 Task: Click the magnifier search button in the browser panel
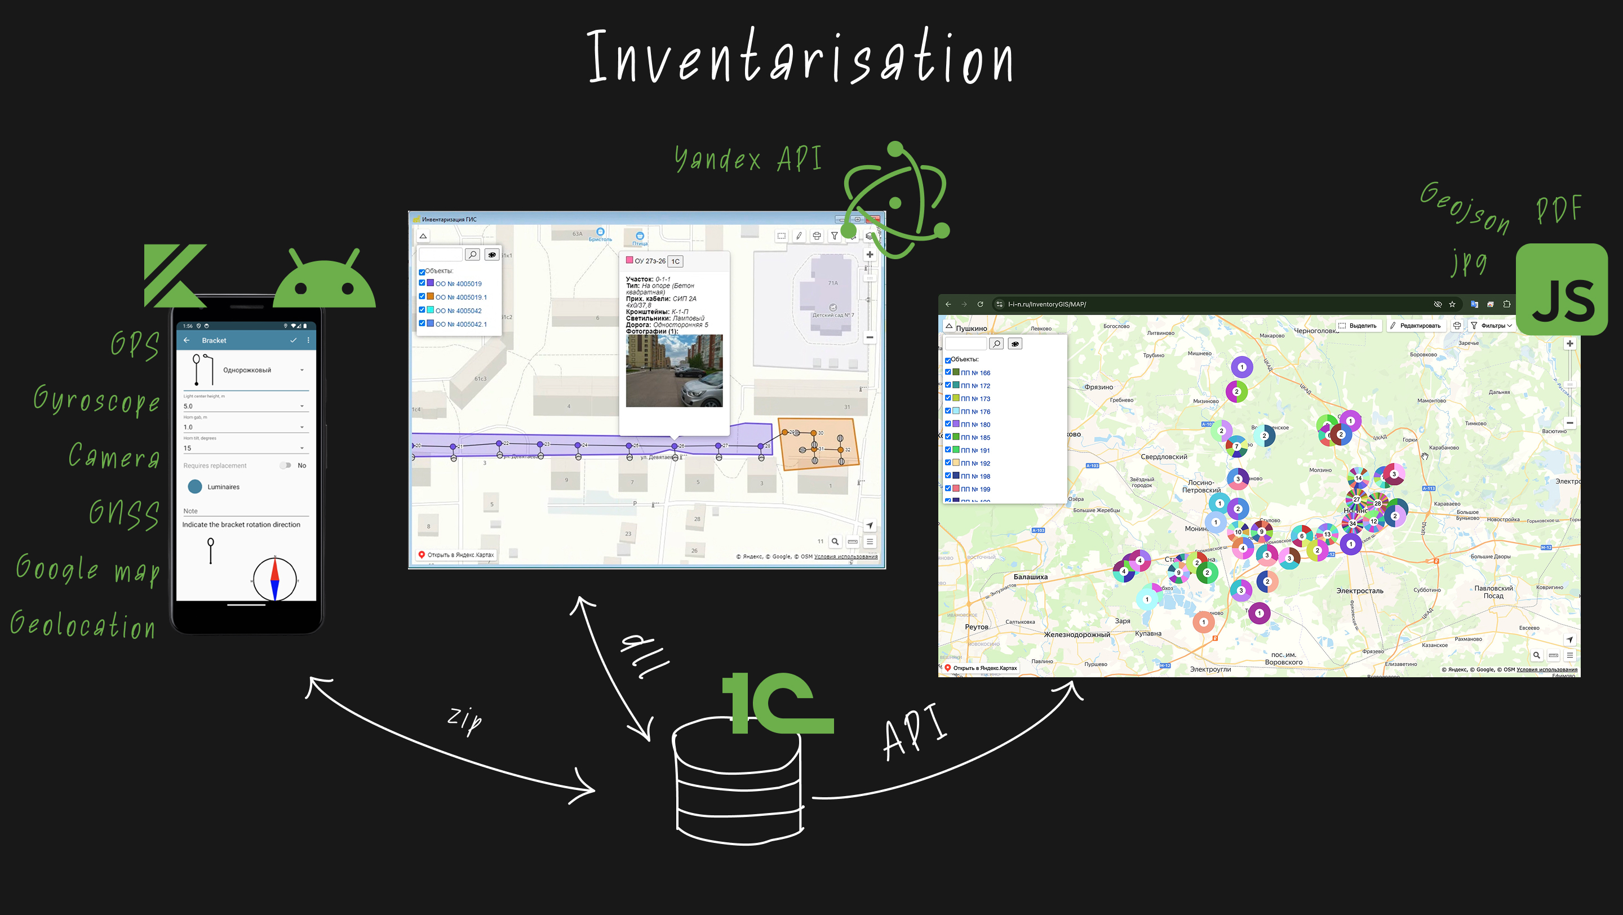tap(996, 343)
